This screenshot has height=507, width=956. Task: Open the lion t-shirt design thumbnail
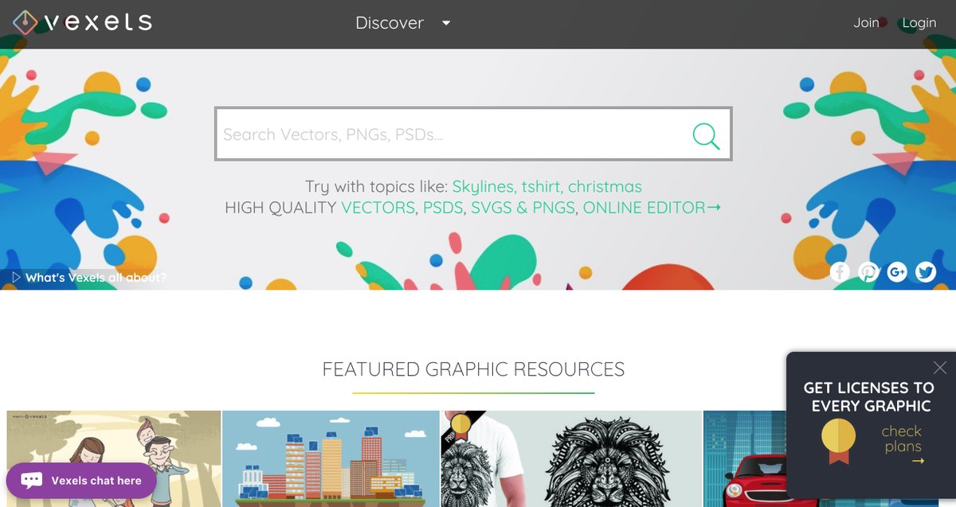[571, 458]
